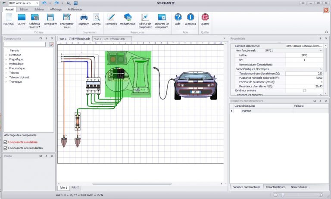Open the Aperçu print preview
Screen dimensions: 331x199
(97, 18)
